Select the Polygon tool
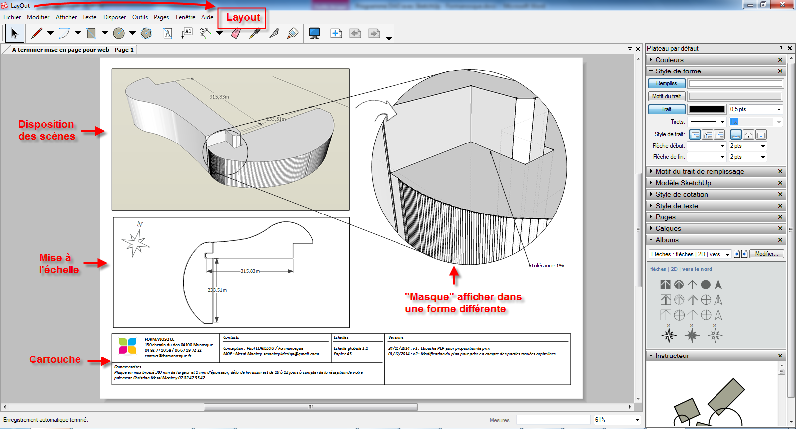796x429 pixels. [146, 33]
